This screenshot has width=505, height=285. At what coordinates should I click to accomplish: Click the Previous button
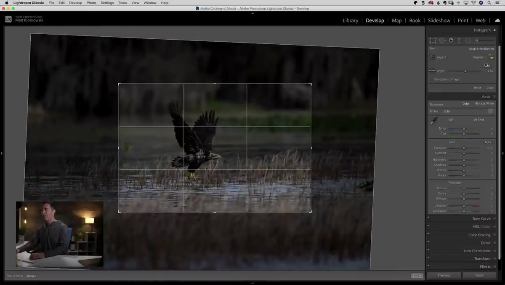point(444,275)
